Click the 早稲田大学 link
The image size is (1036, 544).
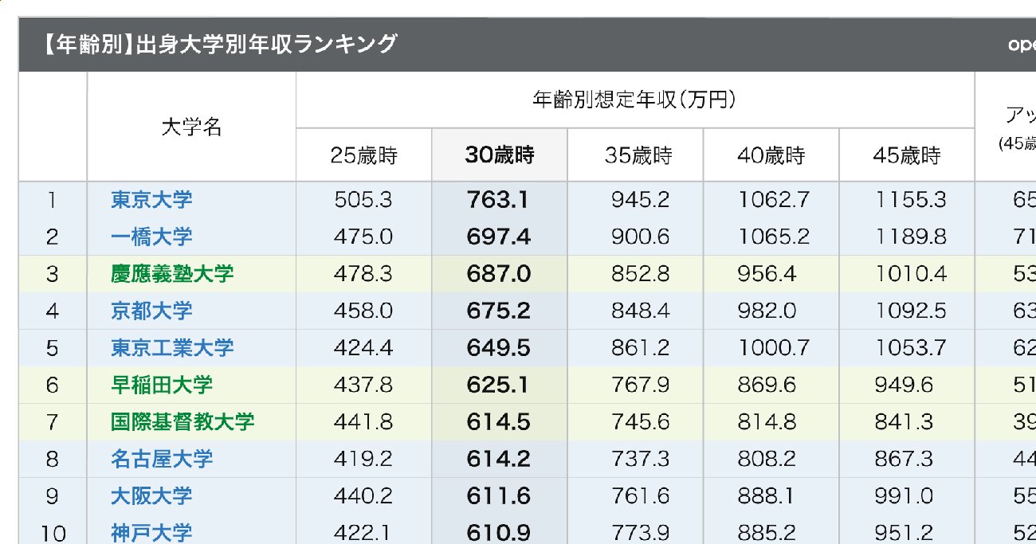(x=162, y=385)
